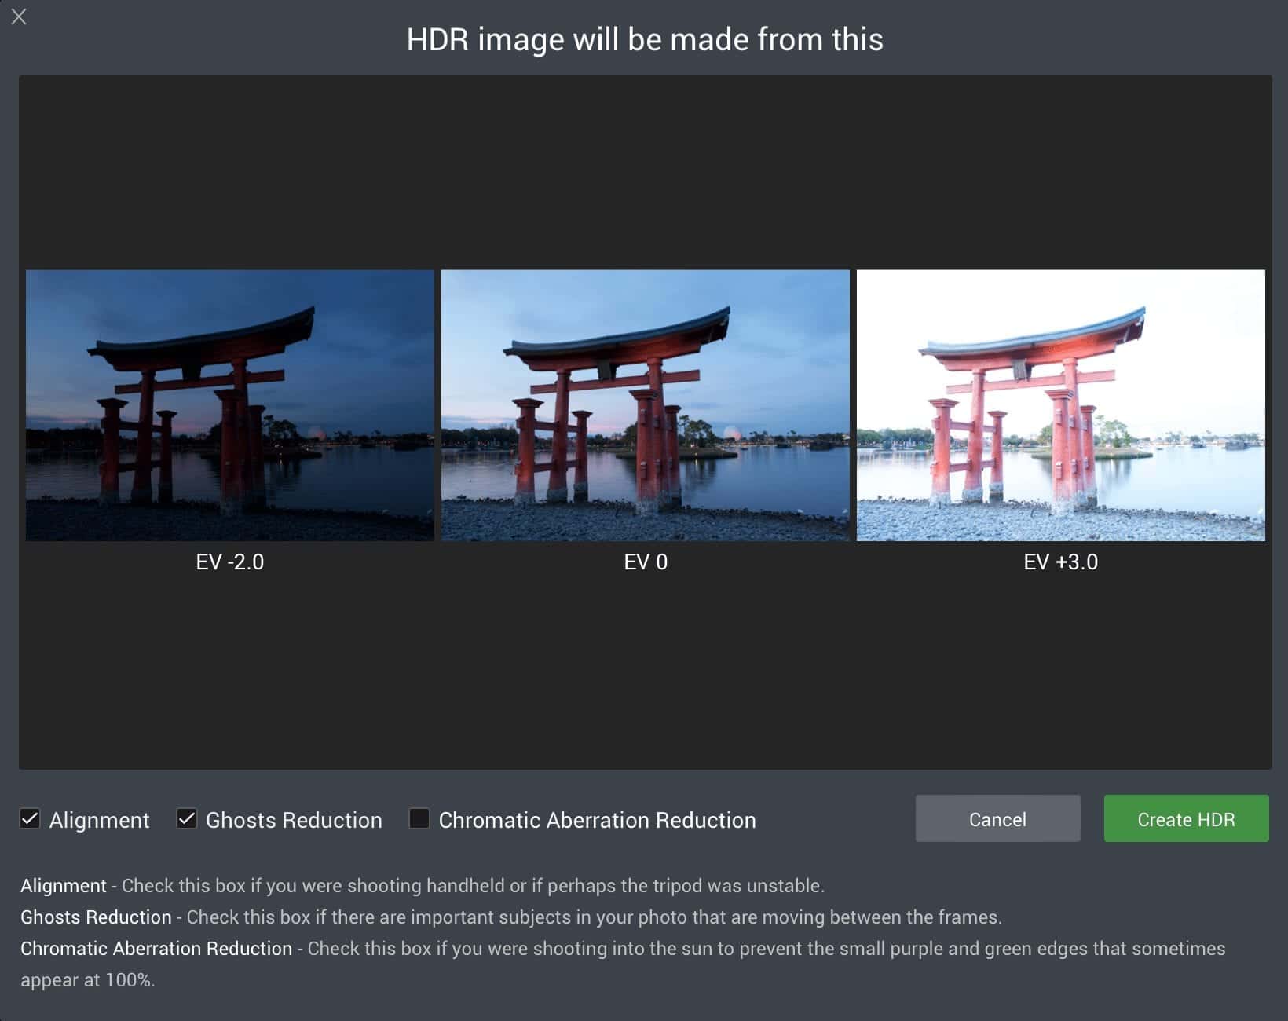
Task: Click the 'Chromatic Aberration Reduction' checkbox label
Action: [x=597, y=820]
